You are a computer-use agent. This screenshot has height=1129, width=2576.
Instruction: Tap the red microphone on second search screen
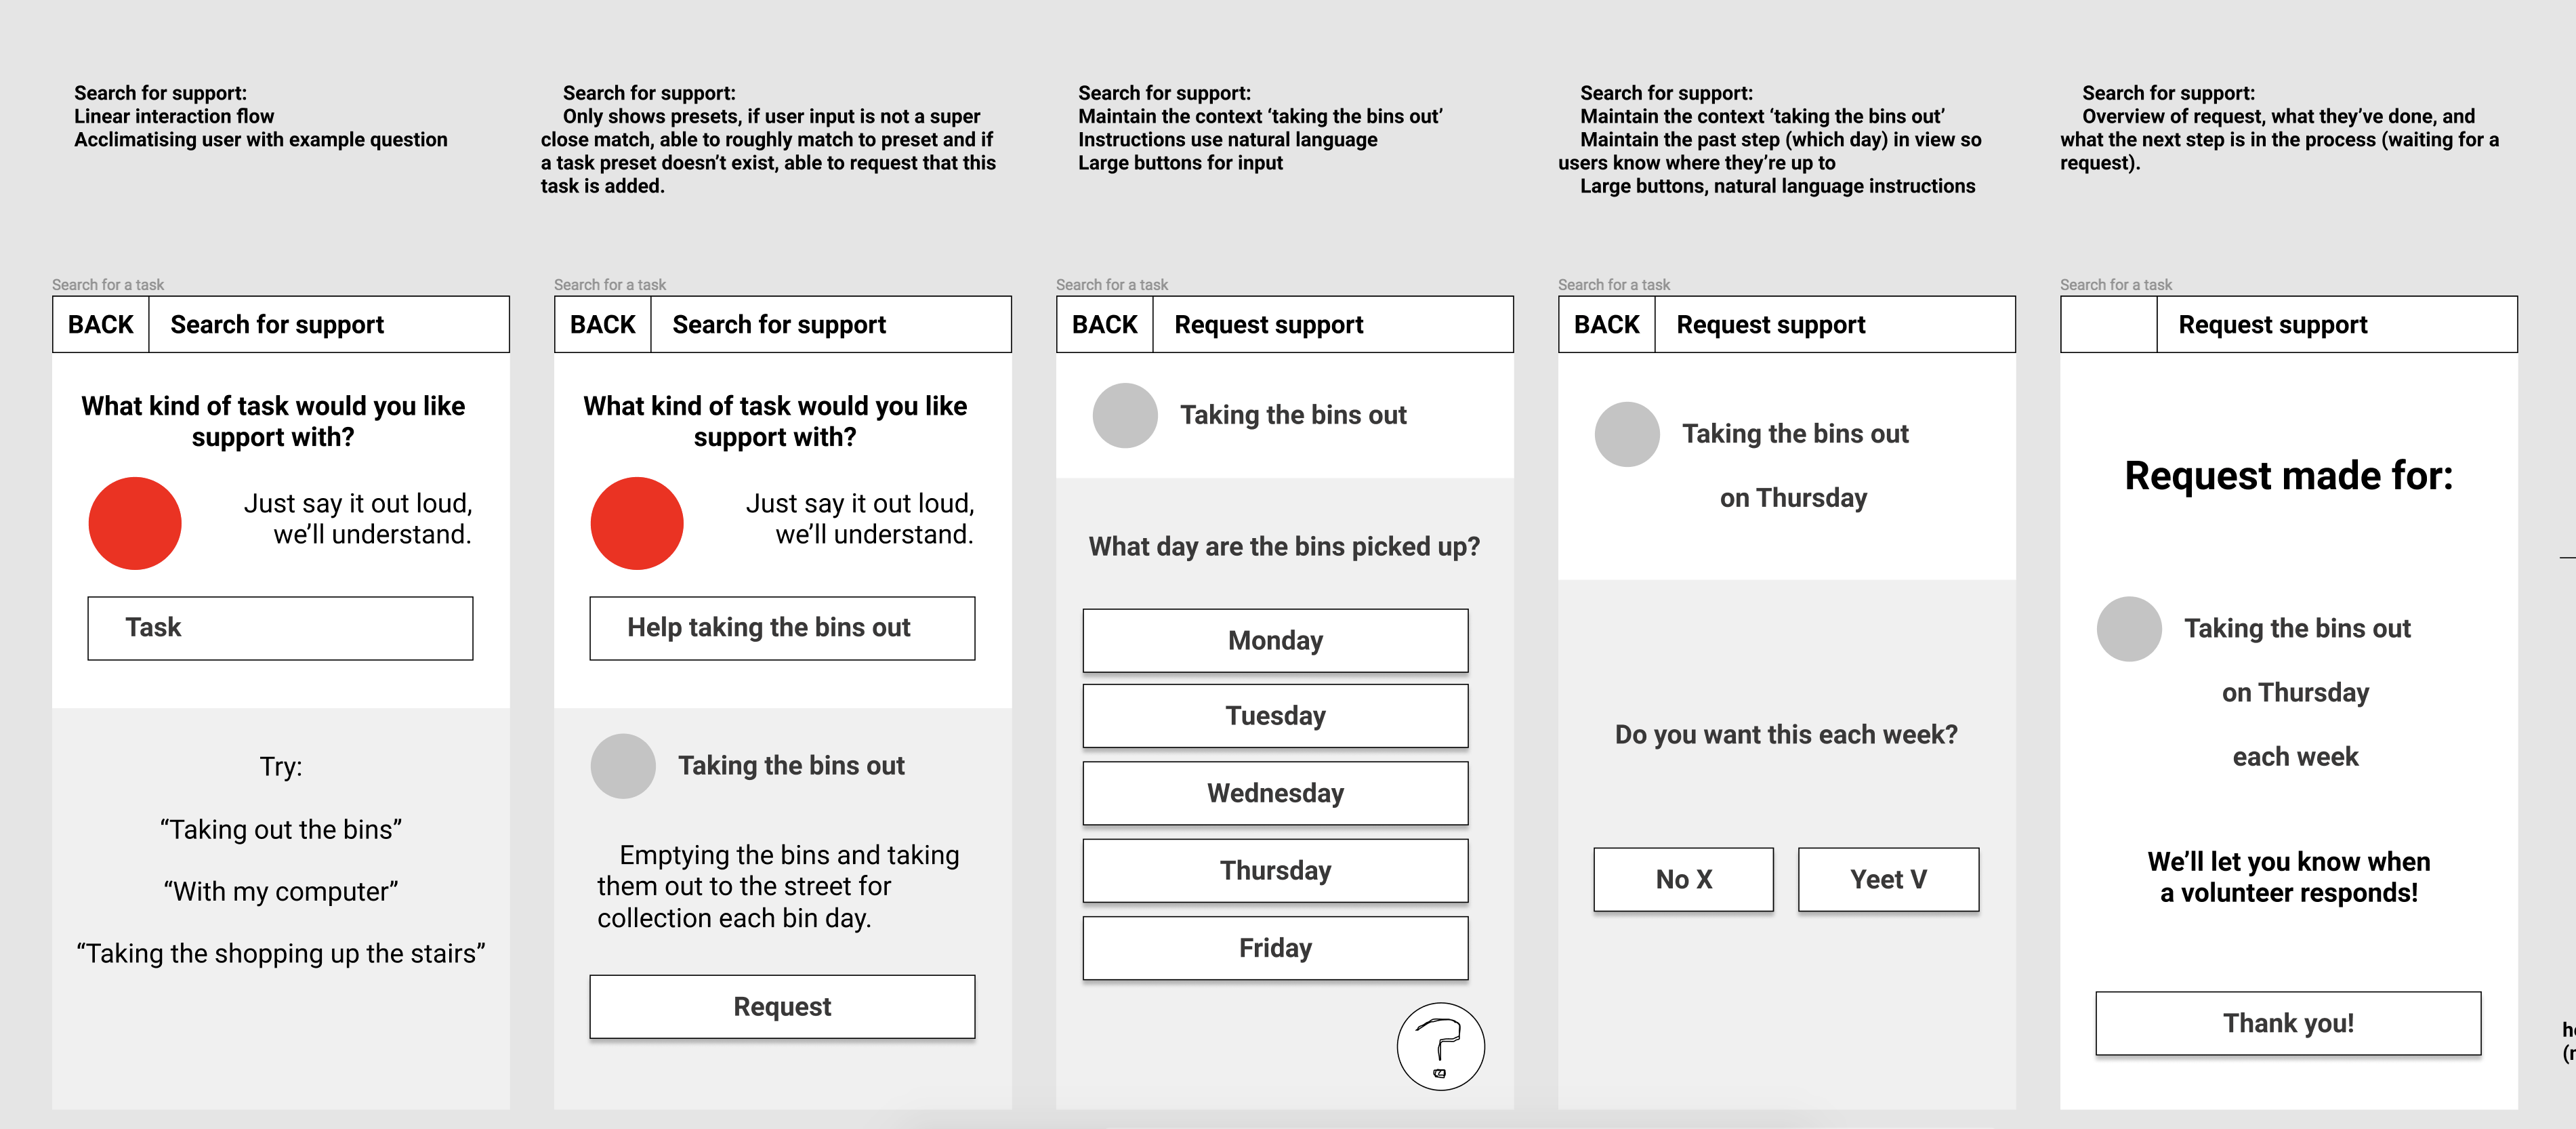pos(637,522)
